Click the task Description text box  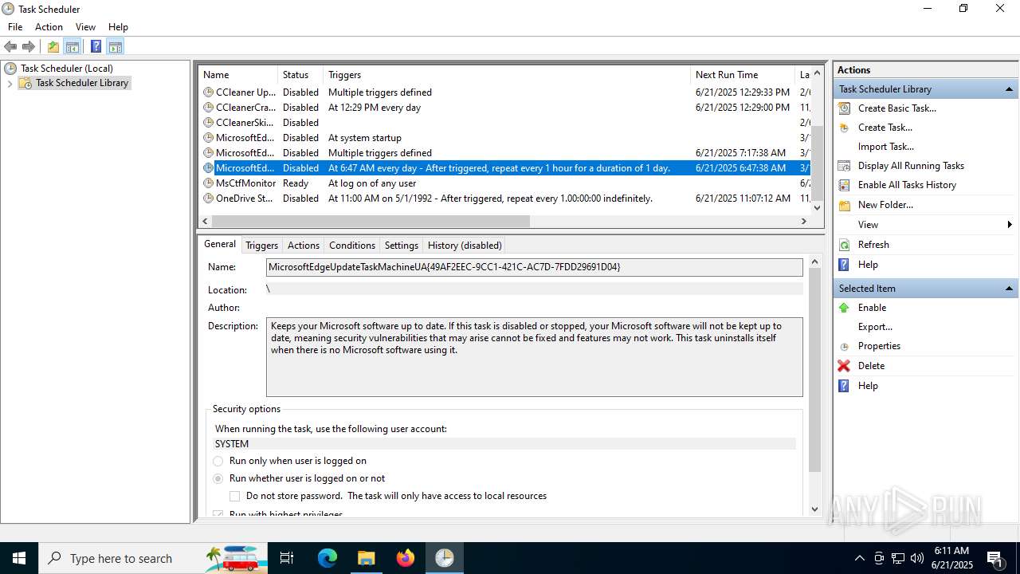(x=535, y=357)
